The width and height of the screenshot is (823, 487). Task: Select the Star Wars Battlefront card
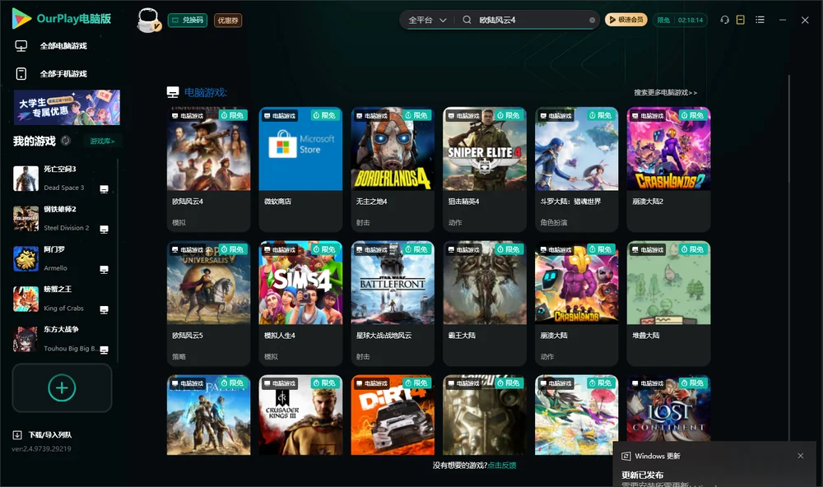(393, 304)
